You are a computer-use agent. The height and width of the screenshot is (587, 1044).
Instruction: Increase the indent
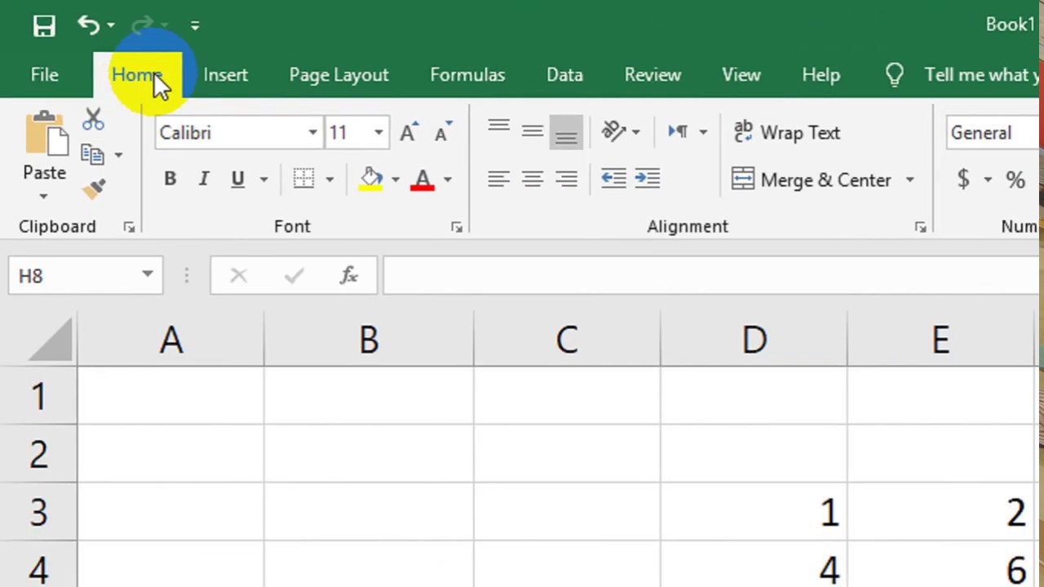[x=648, y=179]
